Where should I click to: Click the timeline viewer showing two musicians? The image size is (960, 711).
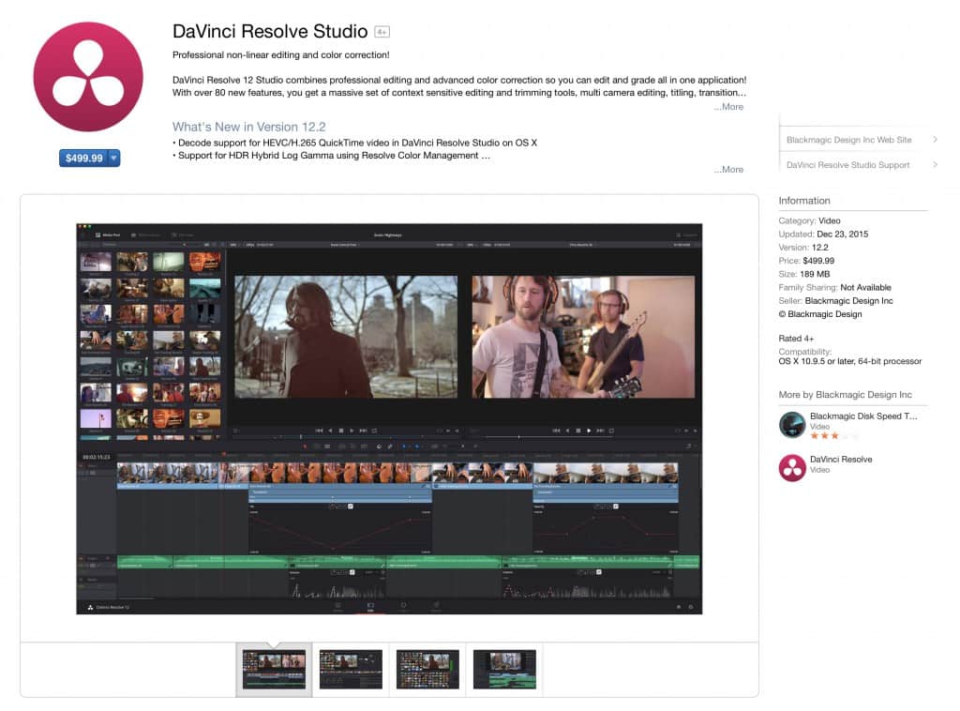(583, 337)
